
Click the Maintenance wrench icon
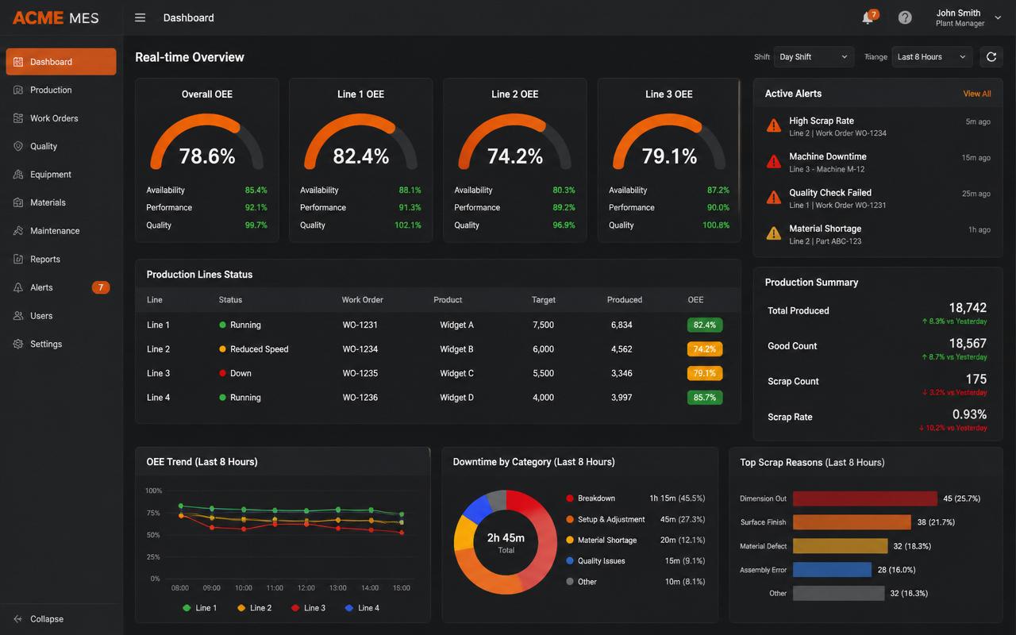pyautogui.click(x=18, y=231)
